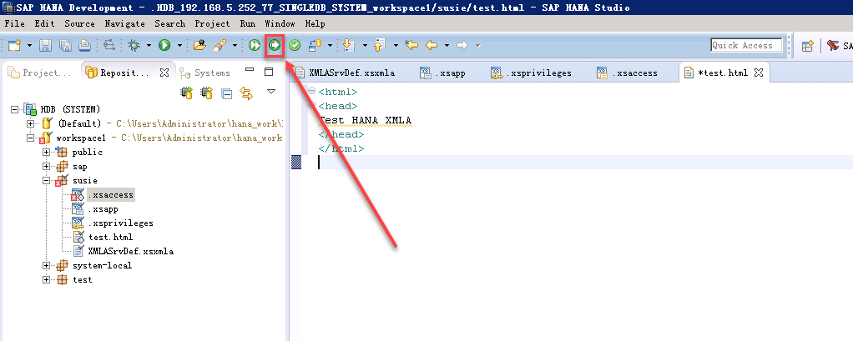Switch to the Systems view tab
Screen dimensions: 853x341
pos(205,73)
